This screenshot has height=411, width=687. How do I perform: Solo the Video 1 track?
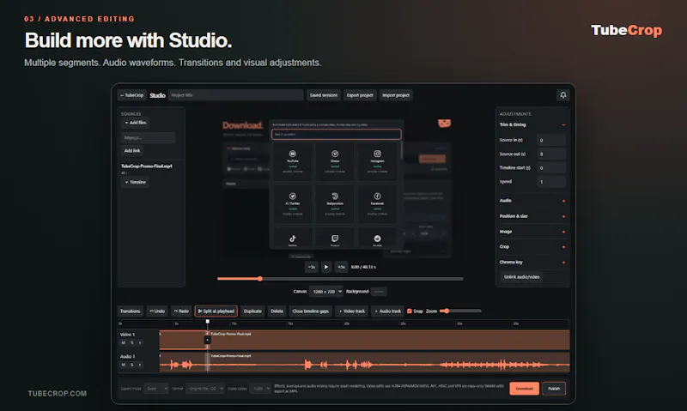[132, 342]
